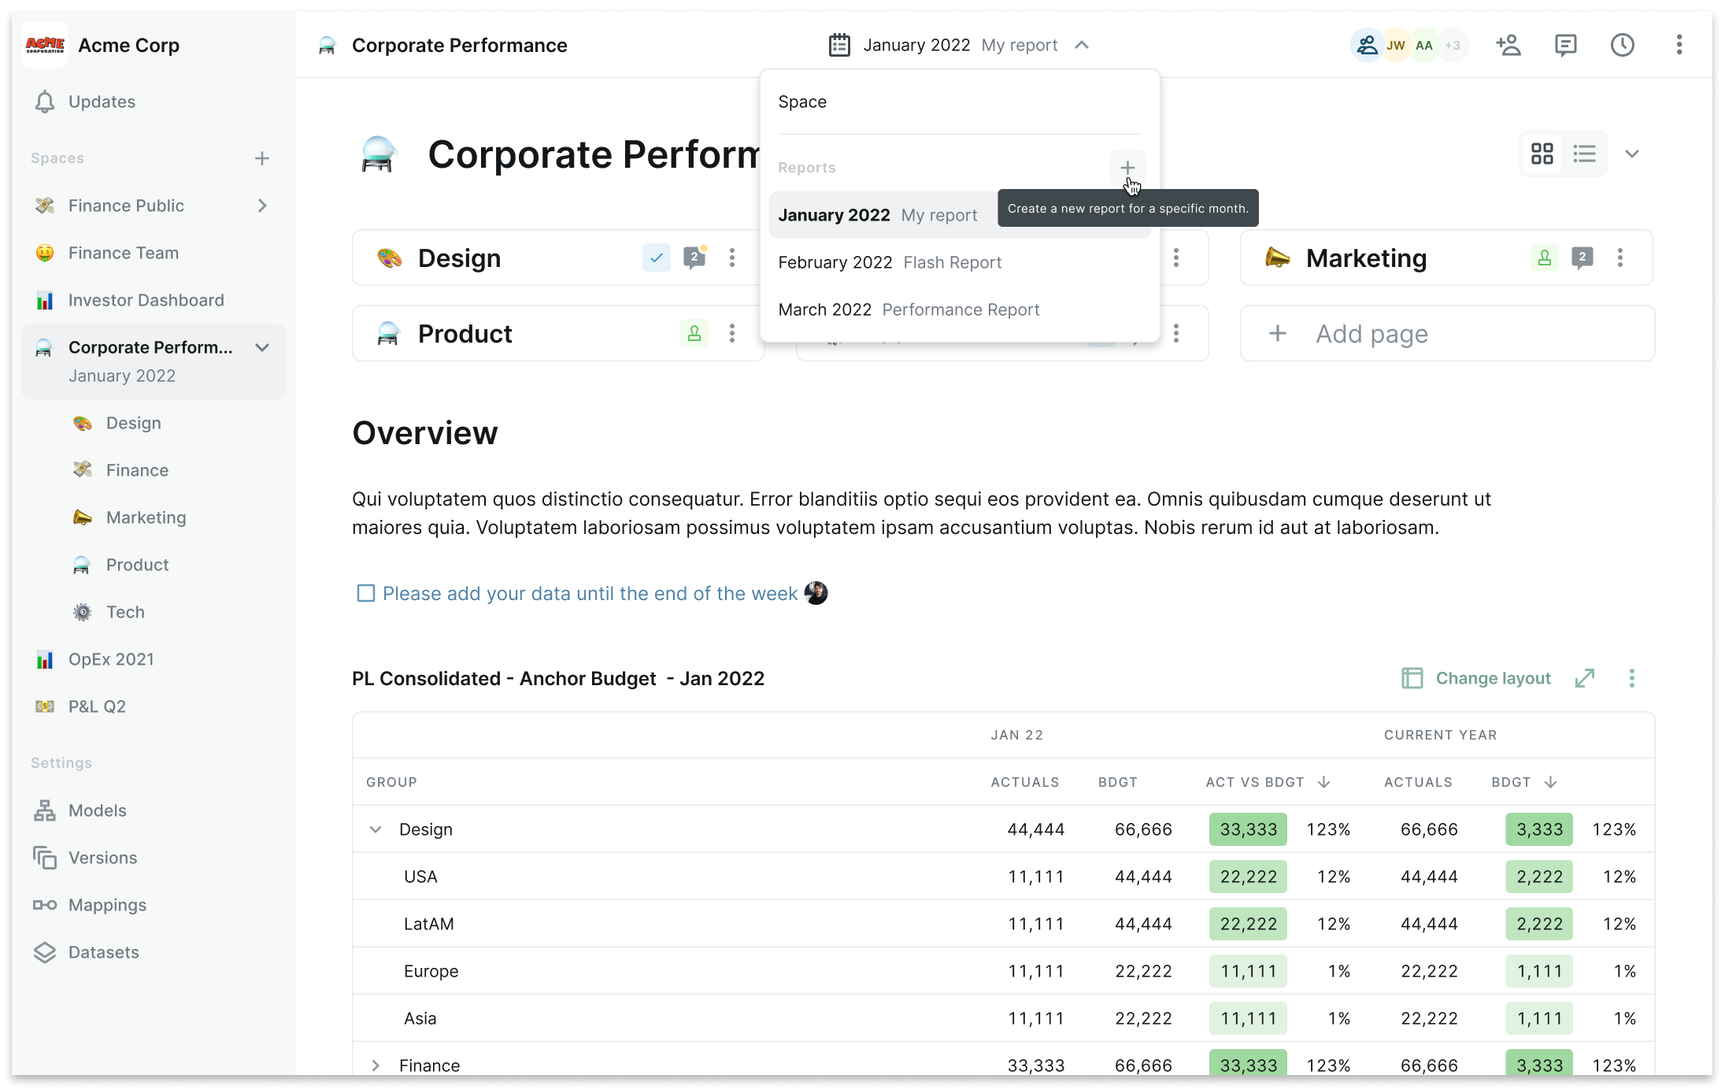Click the Change layout button
1725x1090 pixels.
(1476, 678)
